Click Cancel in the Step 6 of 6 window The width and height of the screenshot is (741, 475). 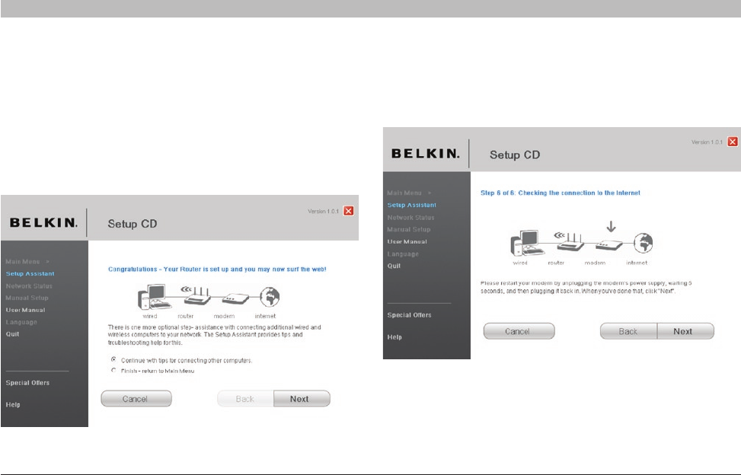click(x=519, y=331)
